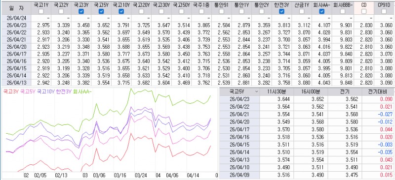Enable the CD column checkbox
Image resolution: width=395 pixels, height=180 pixels.
pos(364,11)
